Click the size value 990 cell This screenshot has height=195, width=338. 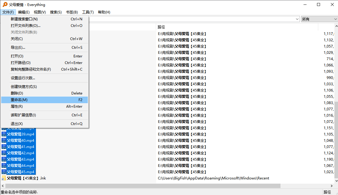click(x=330, y=77)
